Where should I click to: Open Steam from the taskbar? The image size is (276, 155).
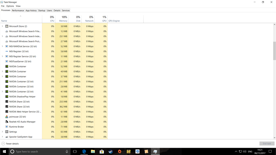pos(111,152)
